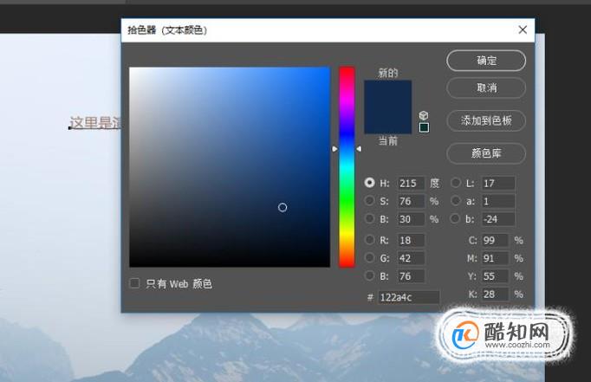Click the 确定 button to confirm color
The height and width of the screenshot is (382, 591).
(486, 61)
